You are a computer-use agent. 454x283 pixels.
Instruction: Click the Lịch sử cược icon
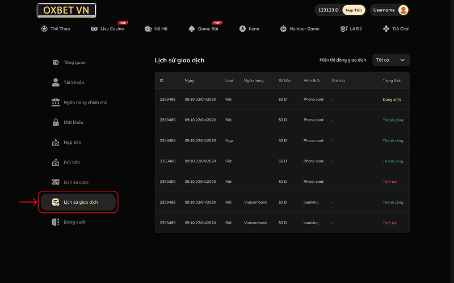(x=56, y=182)
